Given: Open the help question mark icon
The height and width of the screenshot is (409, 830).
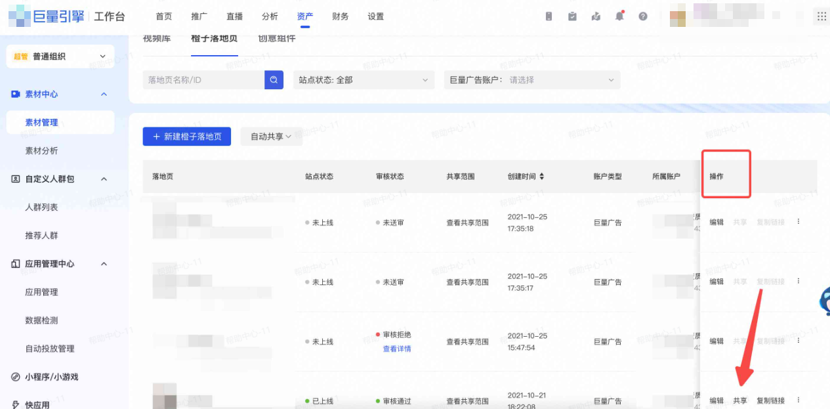Looking at the screenshot, I should [x=643, y=16].
